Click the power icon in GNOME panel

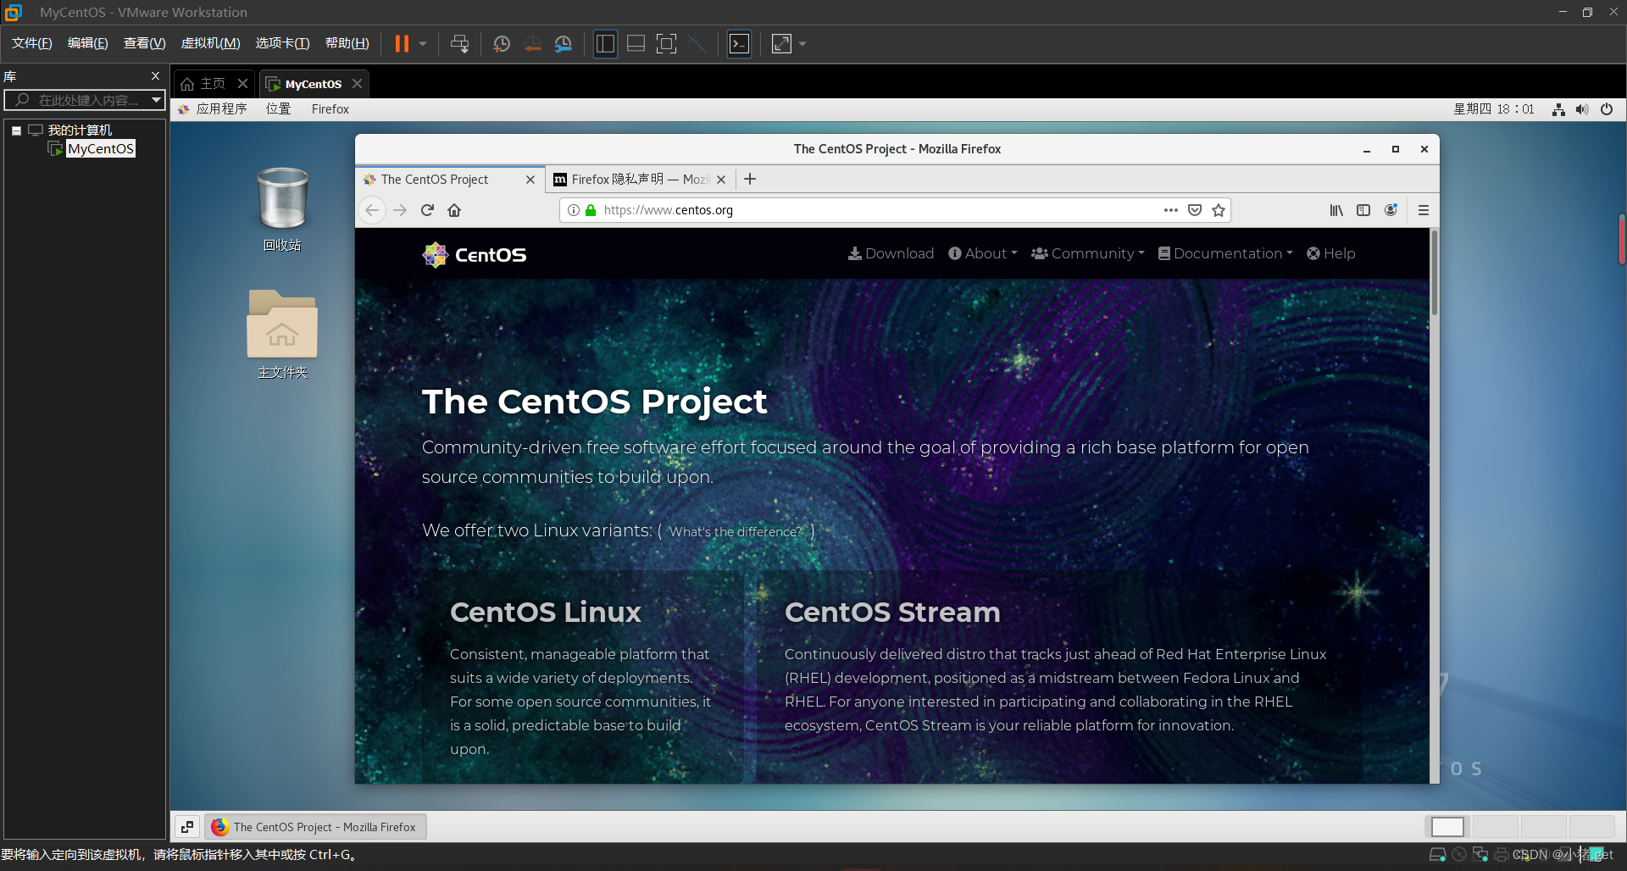click(x=1607, y=109)
